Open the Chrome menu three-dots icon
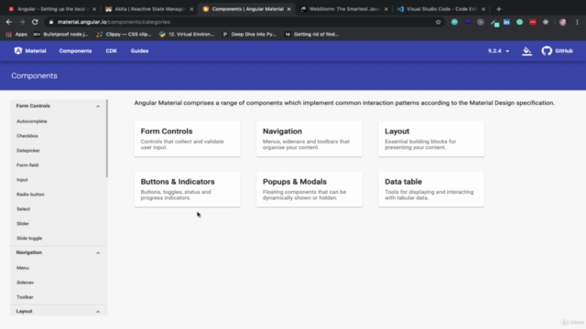The image size is (586, 329). pyautogui.click(x=577, y=22)
